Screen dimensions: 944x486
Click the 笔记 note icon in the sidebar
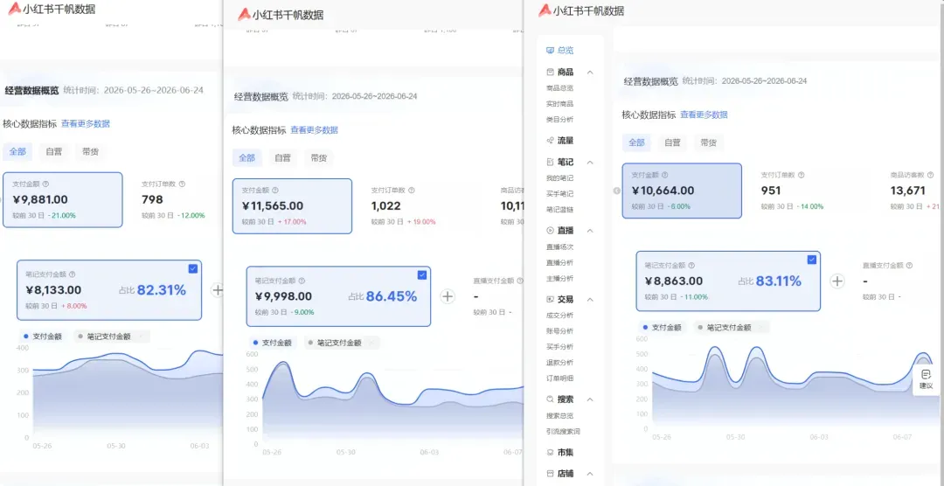pyautogui.click(x=550, y=162)
